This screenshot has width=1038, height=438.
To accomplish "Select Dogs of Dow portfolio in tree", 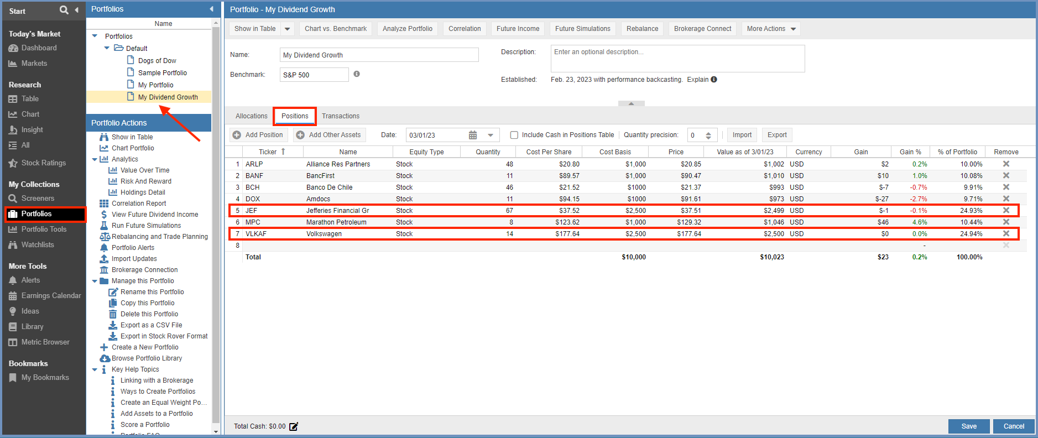I will click(157, 61).
